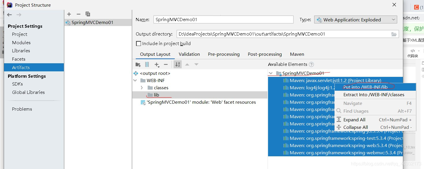Add a new artifact with plus icon
The width and height of the screenshot is (424, 169).
[x=69, y=14]
